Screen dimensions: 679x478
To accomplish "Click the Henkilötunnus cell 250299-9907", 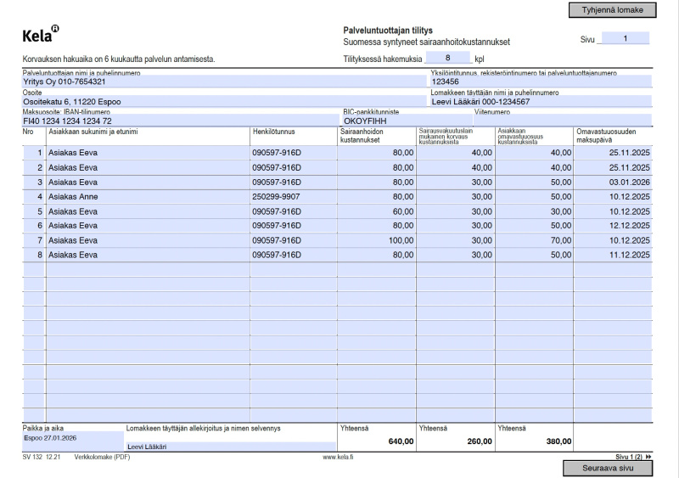I will pyautogui.click(x=291, y=197).
